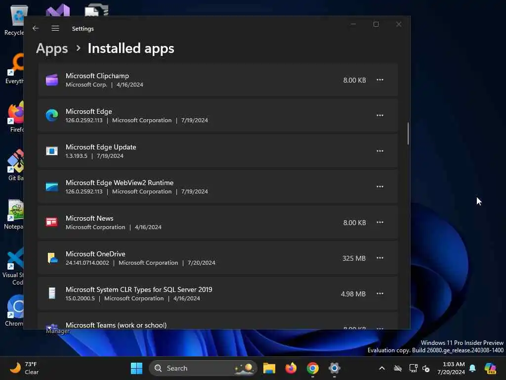Select the Chromium desktop shortcut
The width and height of the screenshot is (506, 380).
pyautogui.click(x=14, y=311)
